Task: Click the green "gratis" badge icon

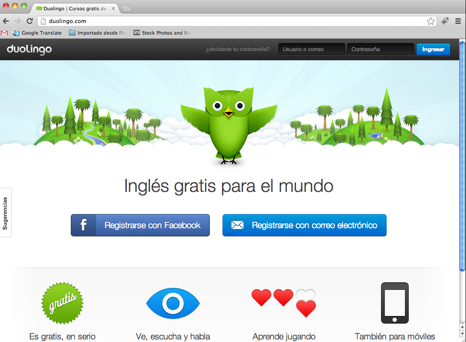Action: [x=62, y=303]
